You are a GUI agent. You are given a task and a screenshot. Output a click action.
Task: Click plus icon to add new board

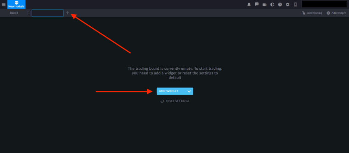click(x=67, y=13)
